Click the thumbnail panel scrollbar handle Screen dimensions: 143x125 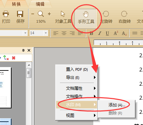pyautogui.click(x=29, y=73)
